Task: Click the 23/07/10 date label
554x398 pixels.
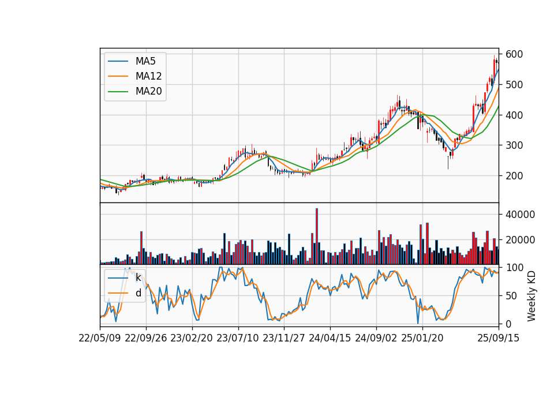Action: (238, 338)
